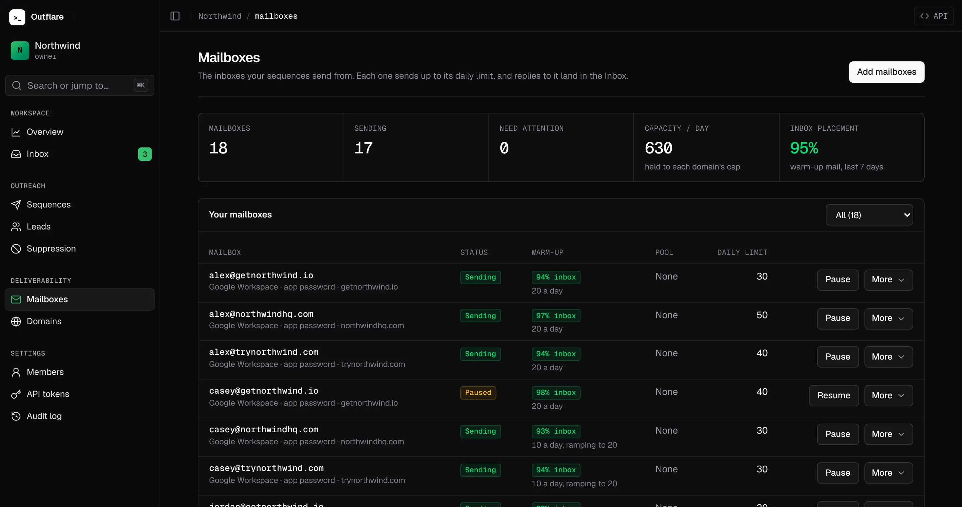Viewport: 962px width, 507px height.
Task: Open the All (18) filter dropdown
Action: pyautogui.click(x=869, y=215)
